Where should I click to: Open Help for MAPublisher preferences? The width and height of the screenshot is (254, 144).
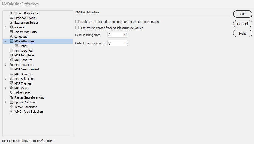coord(242,33)
